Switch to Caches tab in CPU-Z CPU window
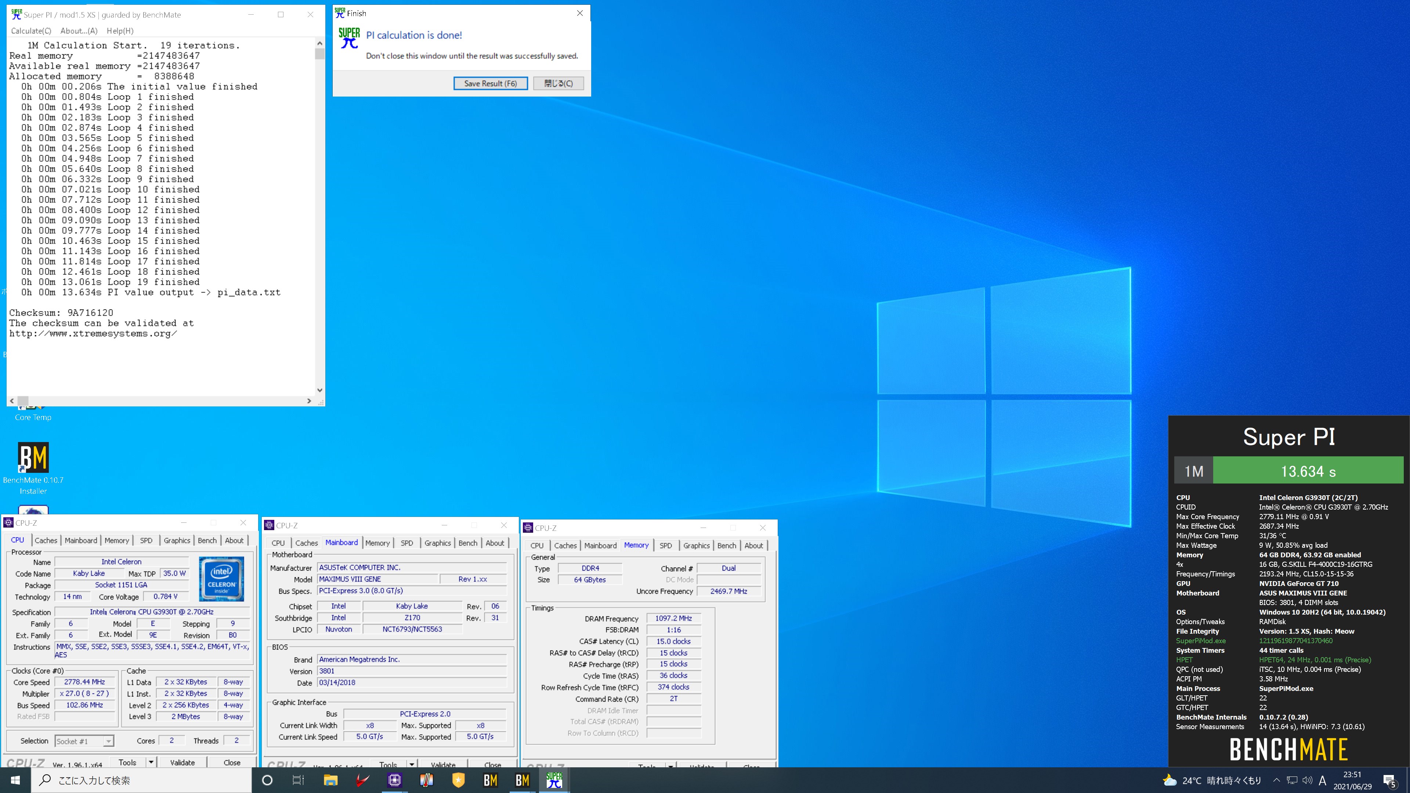 pyautogui.click(x=46, y=540)
